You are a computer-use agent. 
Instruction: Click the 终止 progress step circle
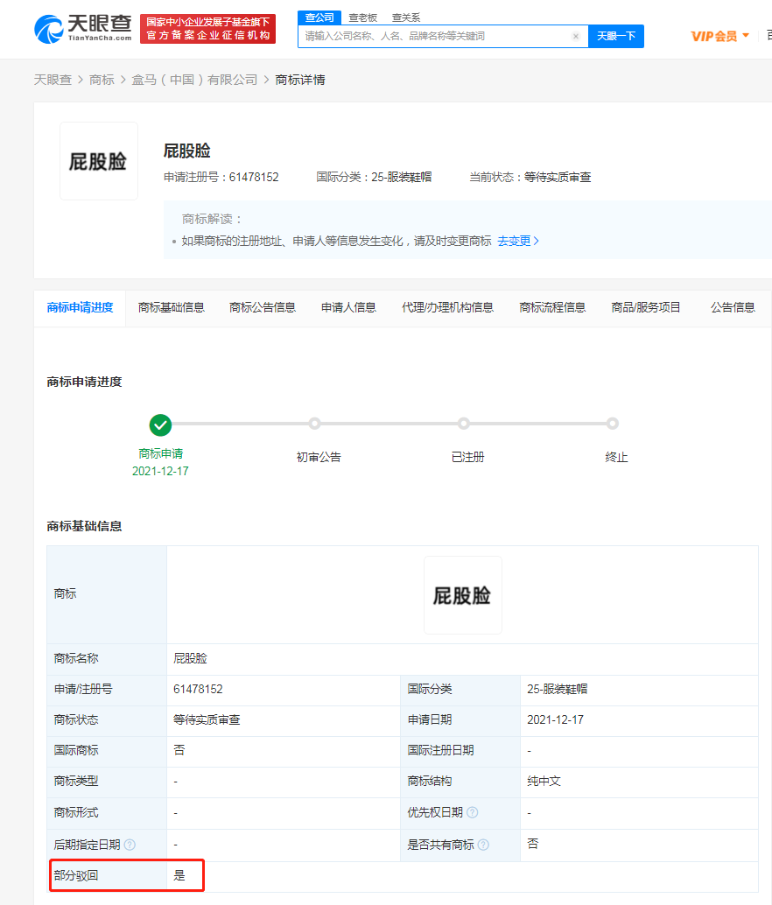tap(612, 424)
